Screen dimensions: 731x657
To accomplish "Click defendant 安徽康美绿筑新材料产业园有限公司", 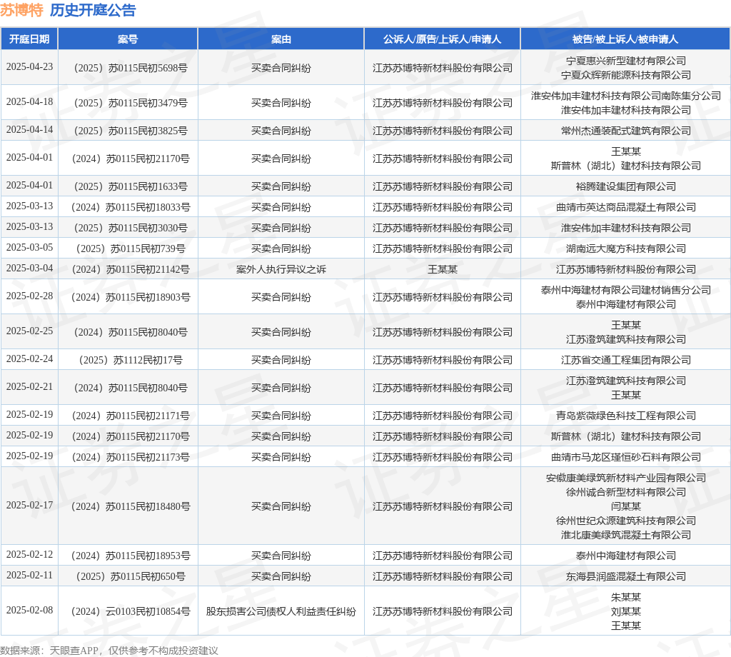I will pyautogui.click(x=625, y=478).
